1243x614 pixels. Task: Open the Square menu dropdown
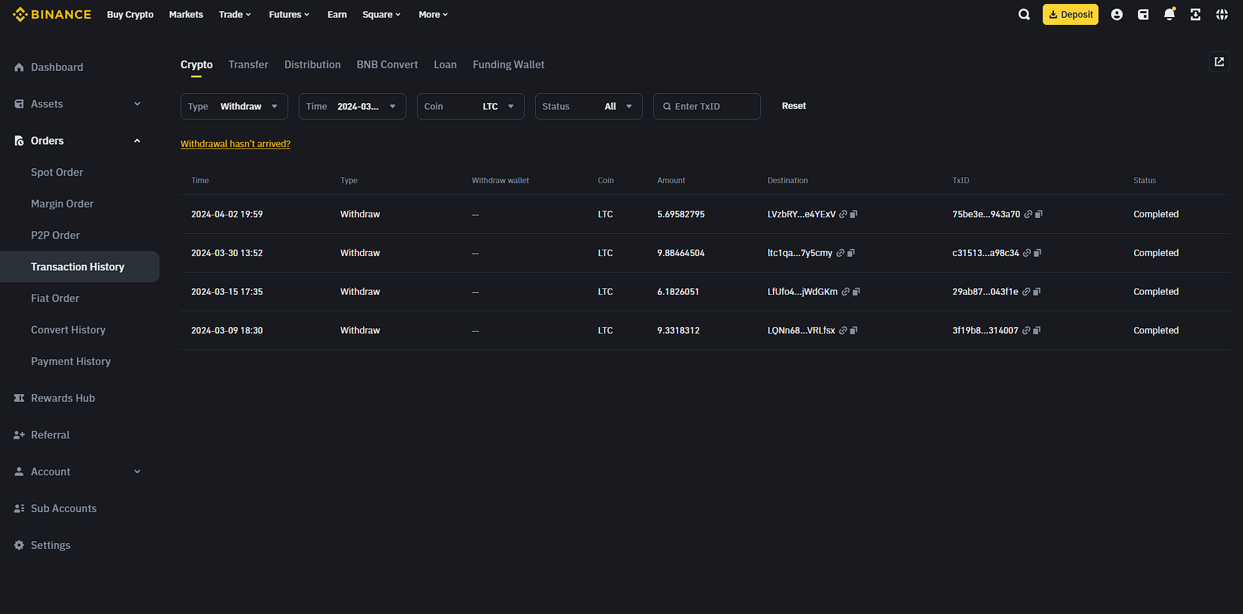tap(382, 14)
